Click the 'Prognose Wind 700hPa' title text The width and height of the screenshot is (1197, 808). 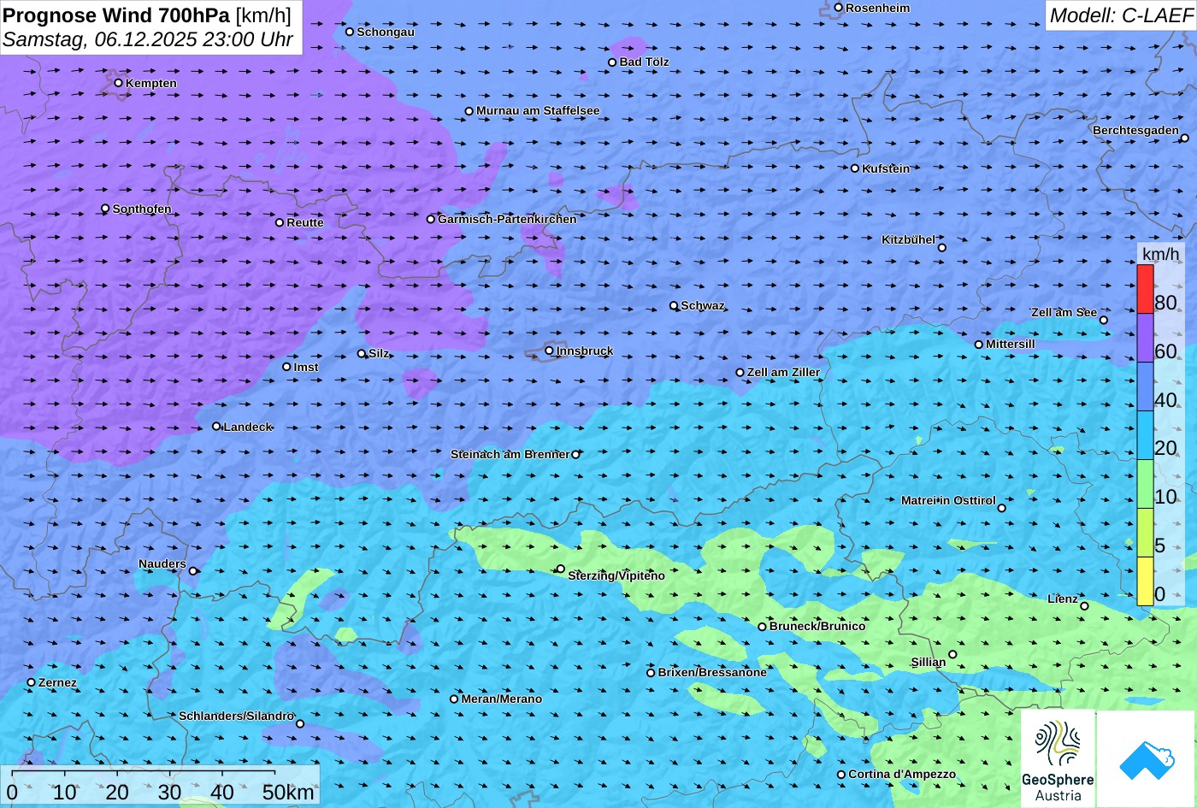coord(116,15)
